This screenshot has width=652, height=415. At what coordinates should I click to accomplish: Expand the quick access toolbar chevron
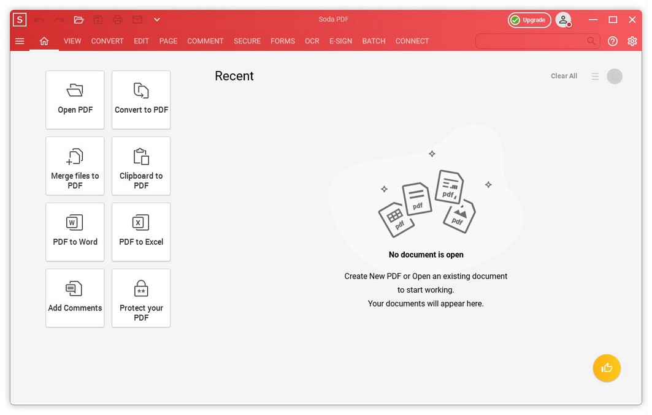tap(157, 20)
